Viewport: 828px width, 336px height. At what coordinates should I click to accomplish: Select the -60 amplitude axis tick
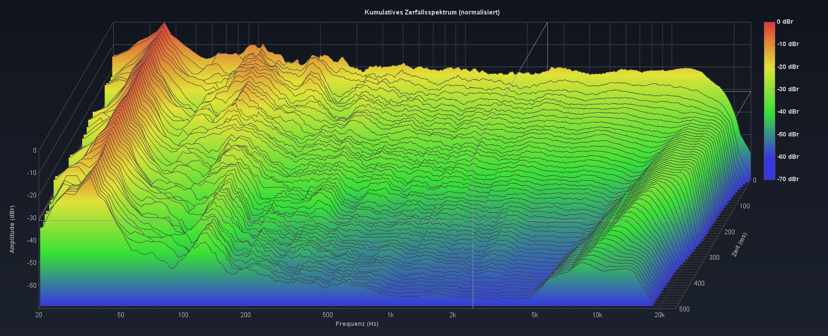pyautogui.click(x=31, y=286)
